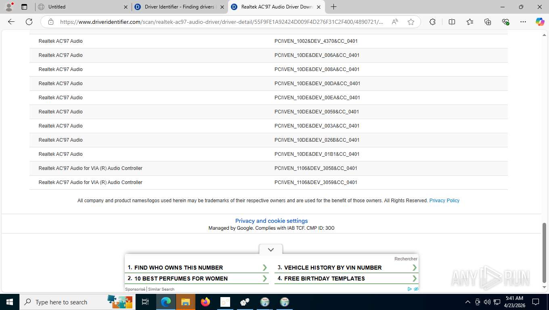549x310 pixels.
Task: Select hardware ID PCI\VEN_10DE&DEV_003A&CC_0401
Action: 317,126
